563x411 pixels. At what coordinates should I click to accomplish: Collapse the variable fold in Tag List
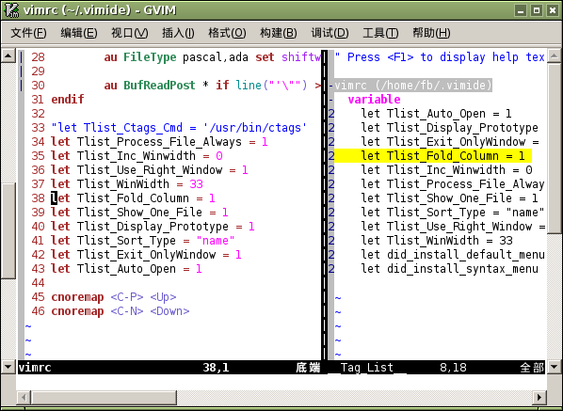pos(331,100)
